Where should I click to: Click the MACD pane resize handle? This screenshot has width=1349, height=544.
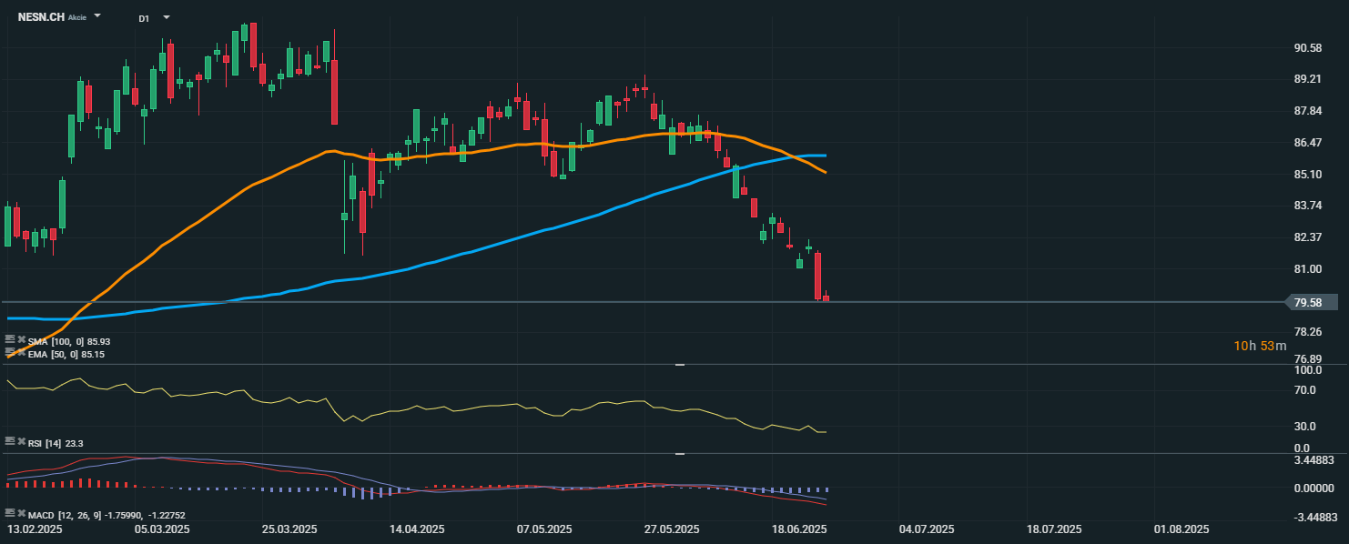pos(679,453)
